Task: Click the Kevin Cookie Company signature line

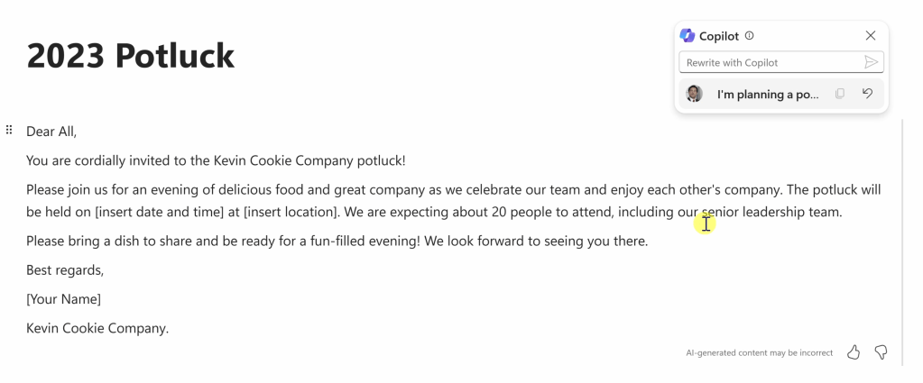Action: (97, 328)
